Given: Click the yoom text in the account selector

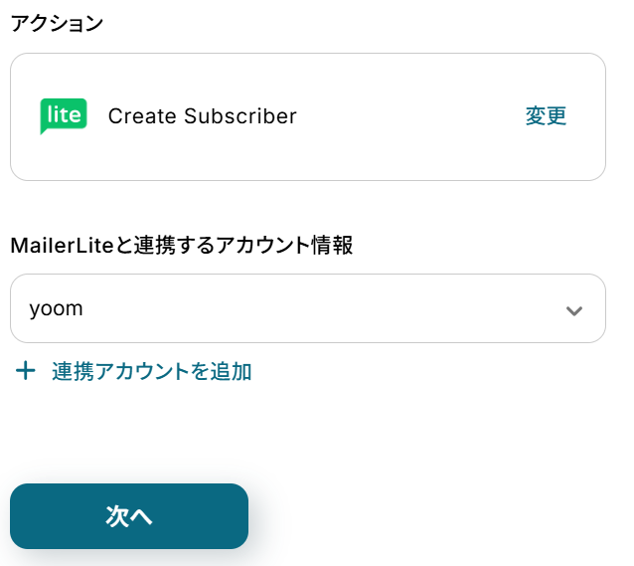Looking at the screenshot, I should [x=57, y=308].
